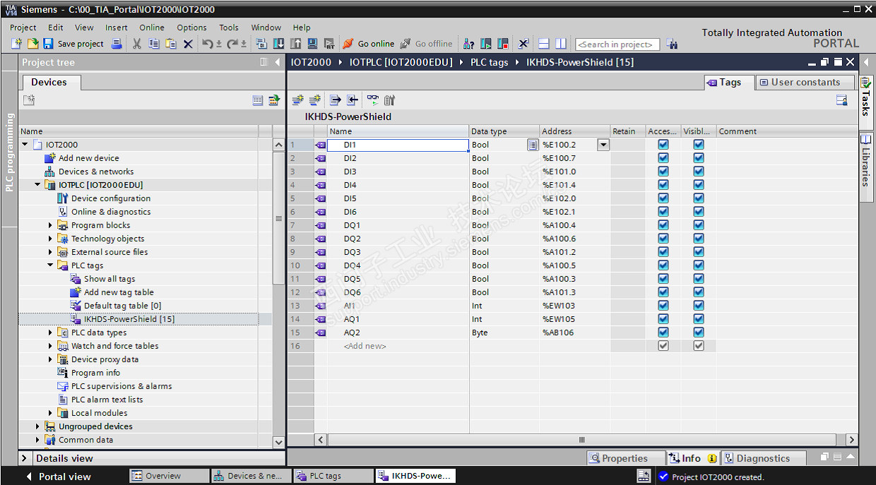Viewport: 876px width, 485px height.
Task: Open data type selector for DI1
Action: [x=533, y=145]
